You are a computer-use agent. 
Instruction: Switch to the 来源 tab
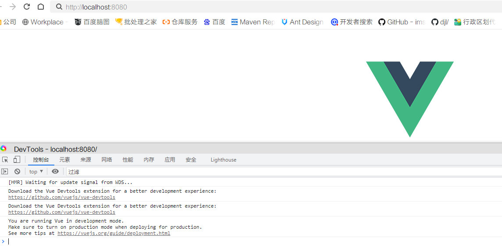point(85,160)
